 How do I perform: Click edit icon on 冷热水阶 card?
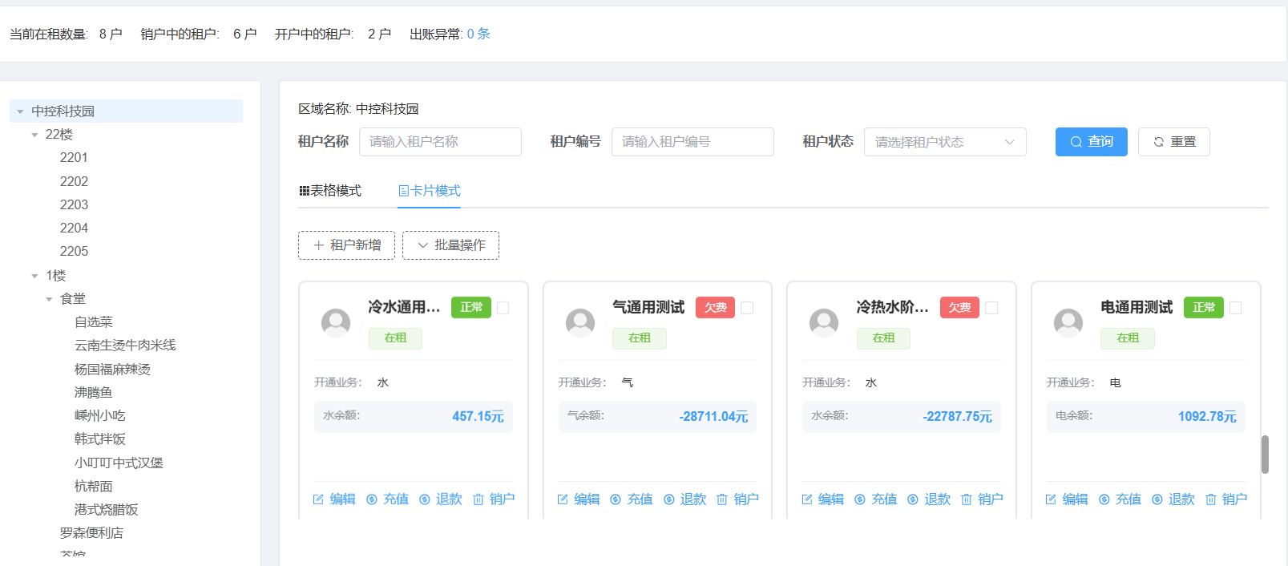807,499
